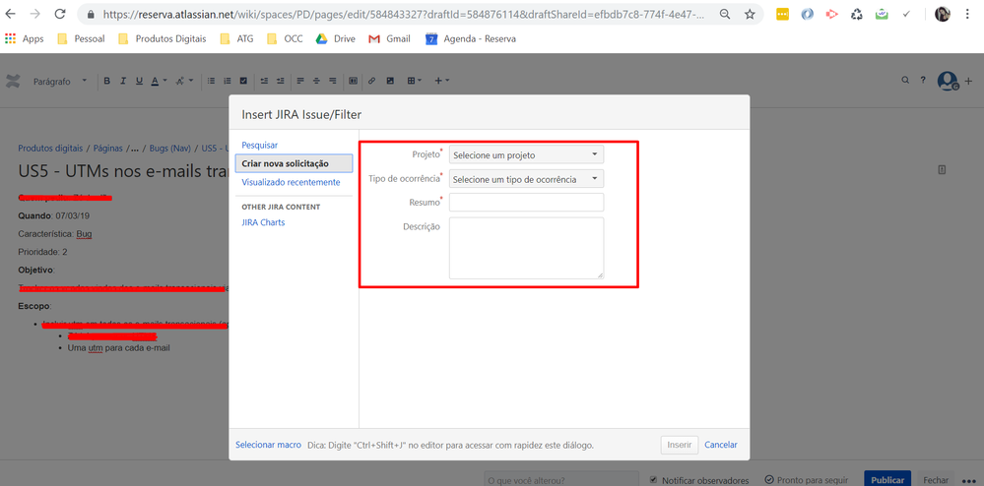Viewport: 984px width, 486px height.
Task: Open Produtos digitais breadcrumb link
Action: pyautogui.click(x=50, y=149)
